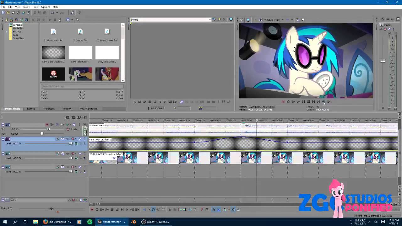
Task: Switch to the Media Generators tab
Action: click(88, 109)
